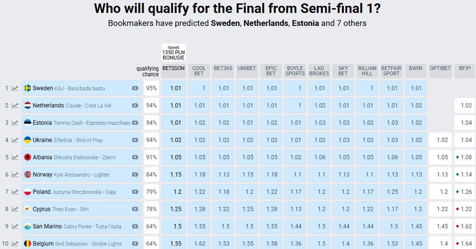476x249 pixels.
Task: Click the 1350 PLN bonus banner
Action: tap(173, 52)
